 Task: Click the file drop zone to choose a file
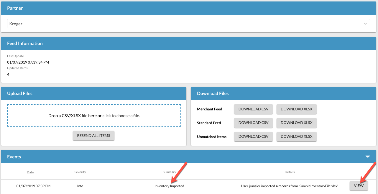94,116
